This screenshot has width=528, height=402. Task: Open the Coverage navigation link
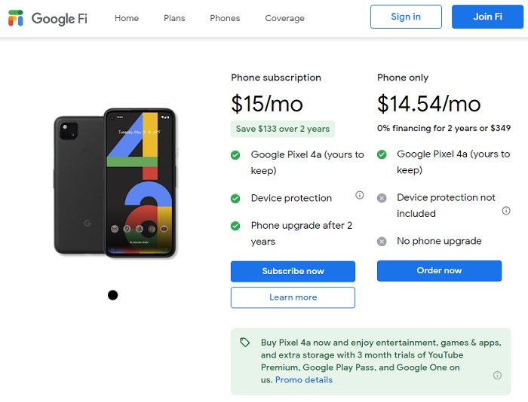(x=285, y=18)
